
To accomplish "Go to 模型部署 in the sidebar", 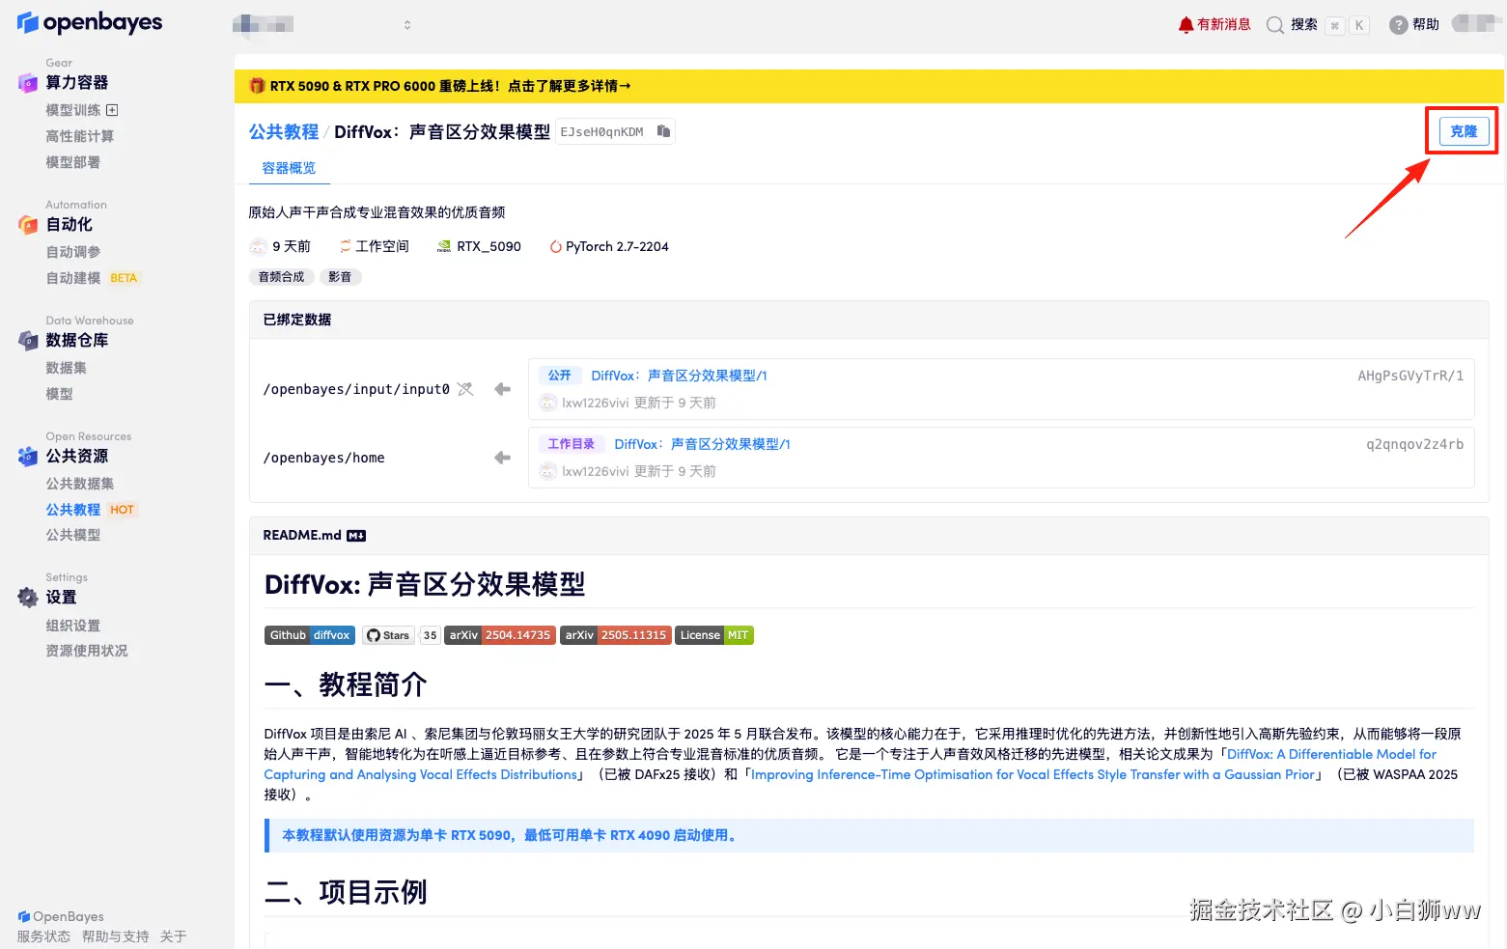I will (x=73, y=162).
